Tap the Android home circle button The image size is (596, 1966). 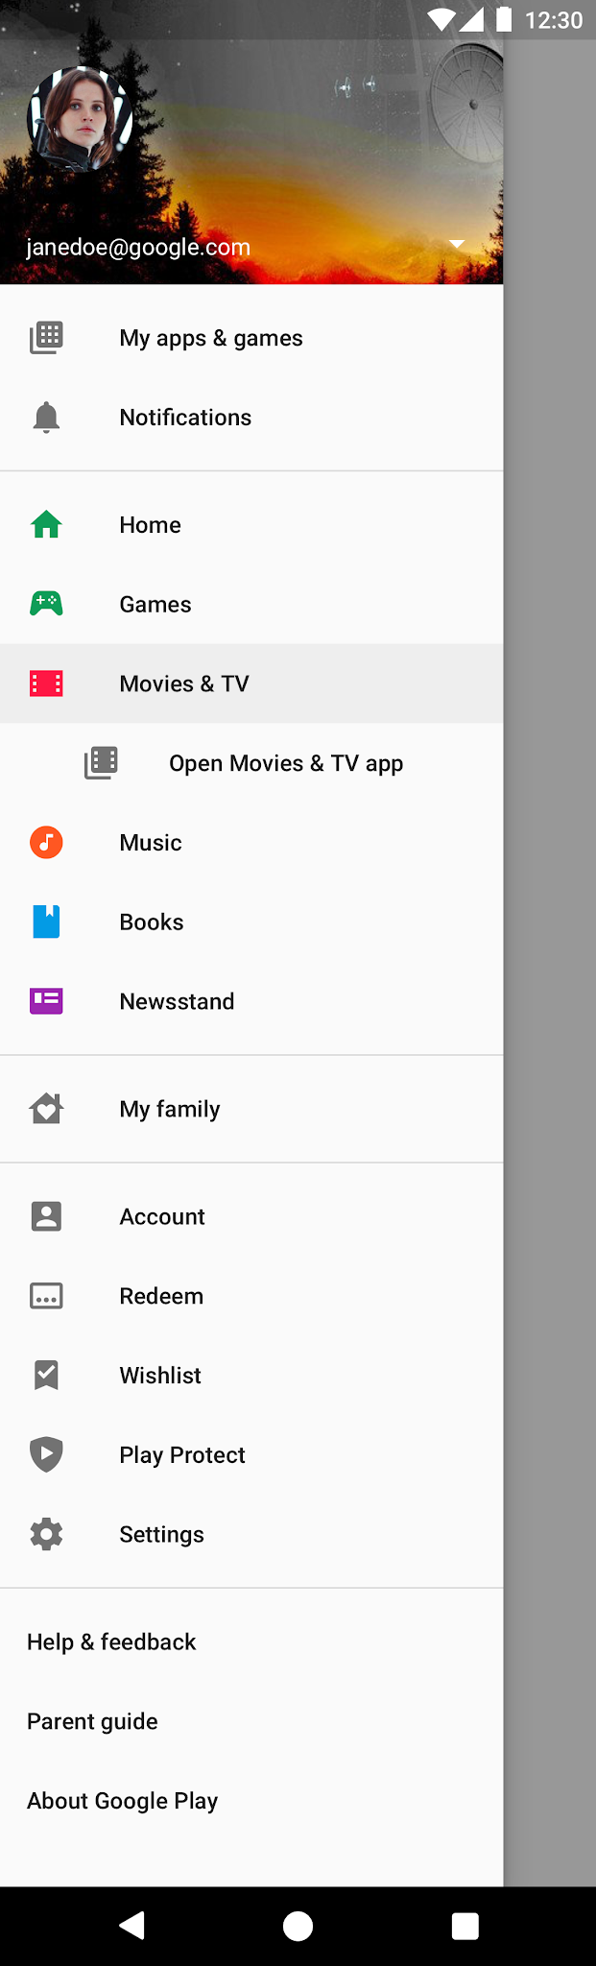(298, 1926)
